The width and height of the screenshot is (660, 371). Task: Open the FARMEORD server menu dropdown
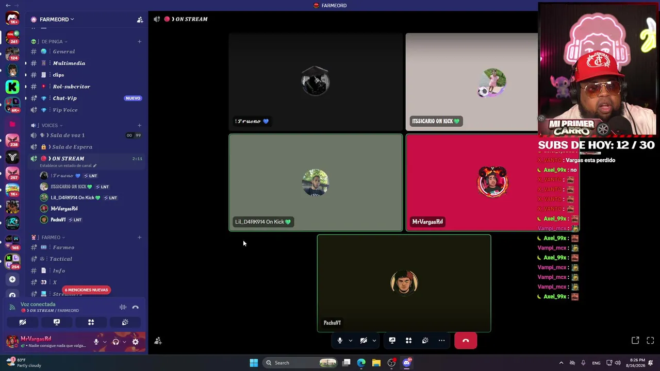[56, 20]
